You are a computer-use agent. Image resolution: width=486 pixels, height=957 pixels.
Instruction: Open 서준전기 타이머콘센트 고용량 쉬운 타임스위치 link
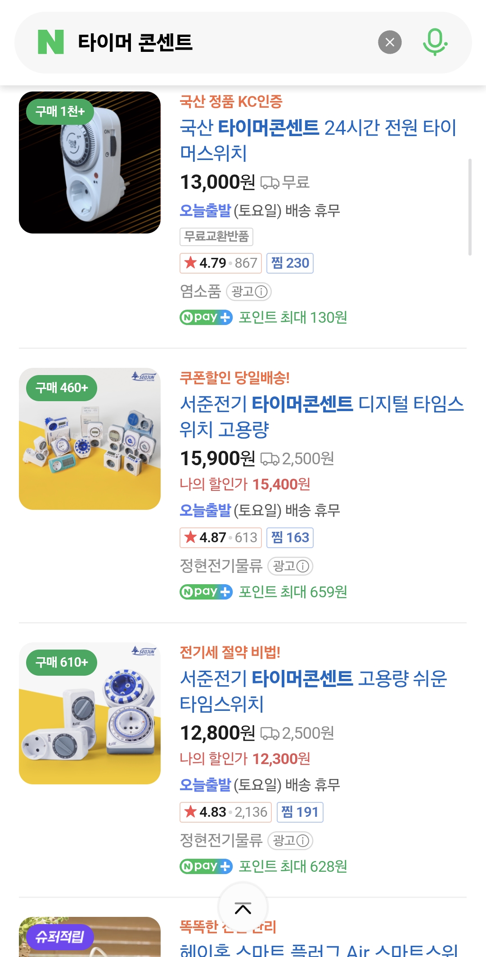[313, 691]
